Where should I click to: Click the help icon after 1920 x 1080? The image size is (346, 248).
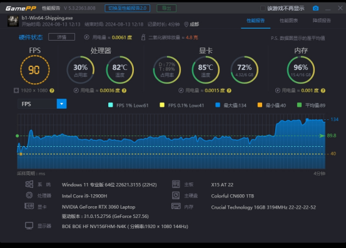[x=52, y=91]
